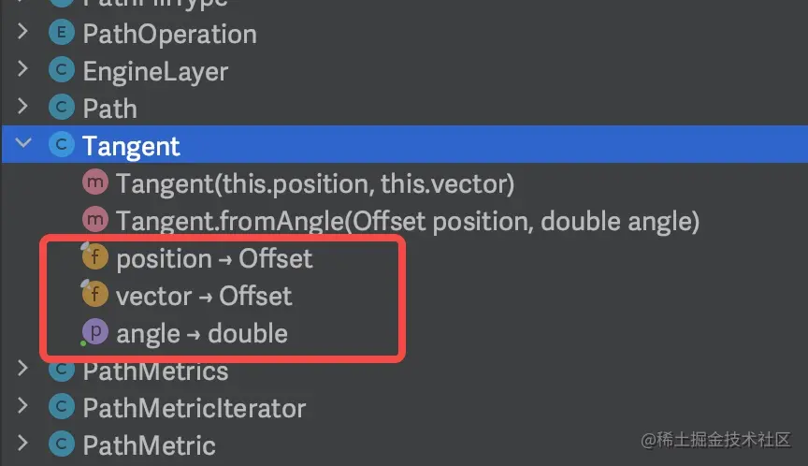This screenshot has width=808, height=466.
Task: Click the position field icon
Action: pyautogui.click(x=96, y=258)
